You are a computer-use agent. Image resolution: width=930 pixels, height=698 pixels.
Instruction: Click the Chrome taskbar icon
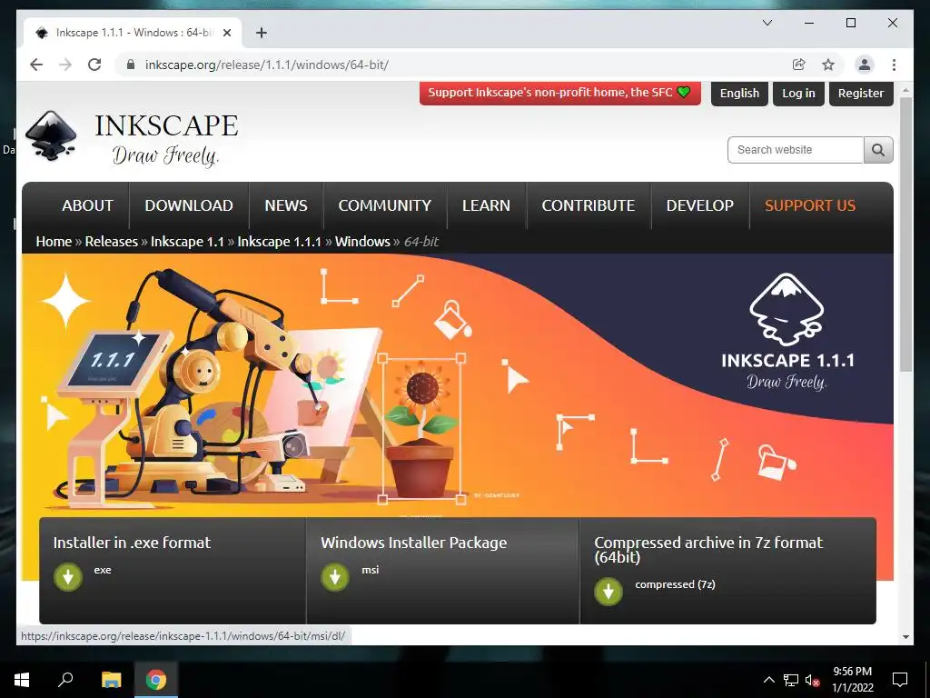156,680
